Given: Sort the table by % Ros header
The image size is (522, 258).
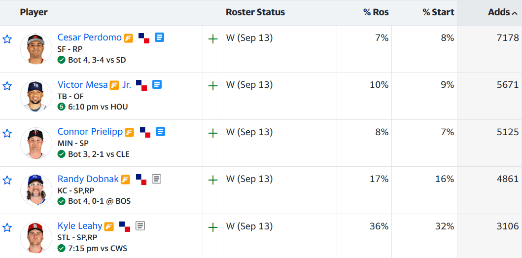Looking at the screenshot, I should (x=376, y=12).
